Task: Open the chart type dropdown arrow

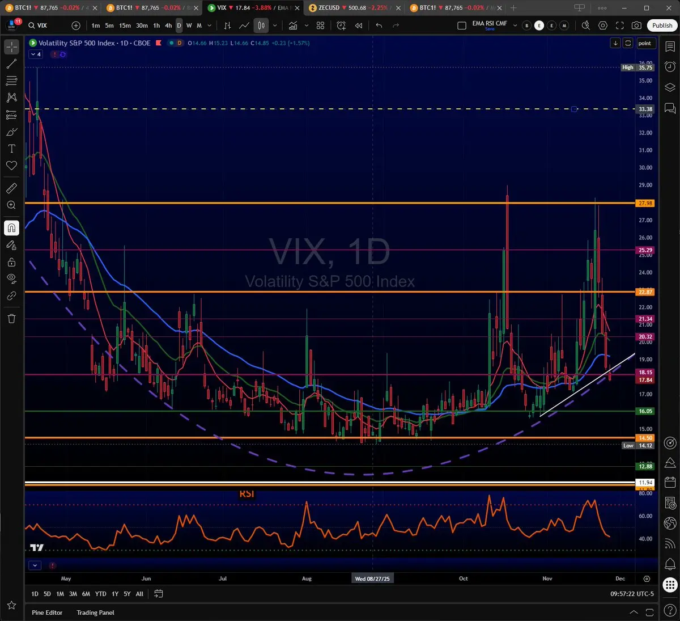Action: (275, 26)
